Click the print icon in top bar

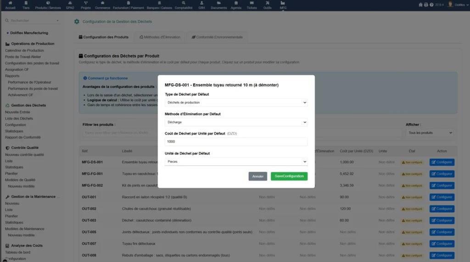tap(426, 5)
